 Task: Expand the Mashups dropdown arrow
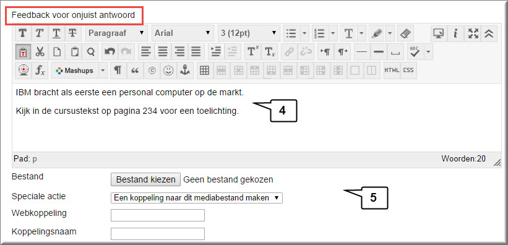point(103,71)
